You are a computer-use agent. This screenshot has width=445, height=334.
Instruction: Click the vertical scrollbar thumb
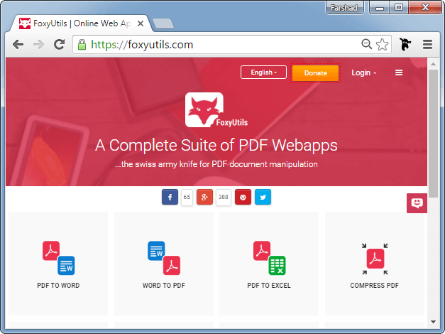(433, 134)
